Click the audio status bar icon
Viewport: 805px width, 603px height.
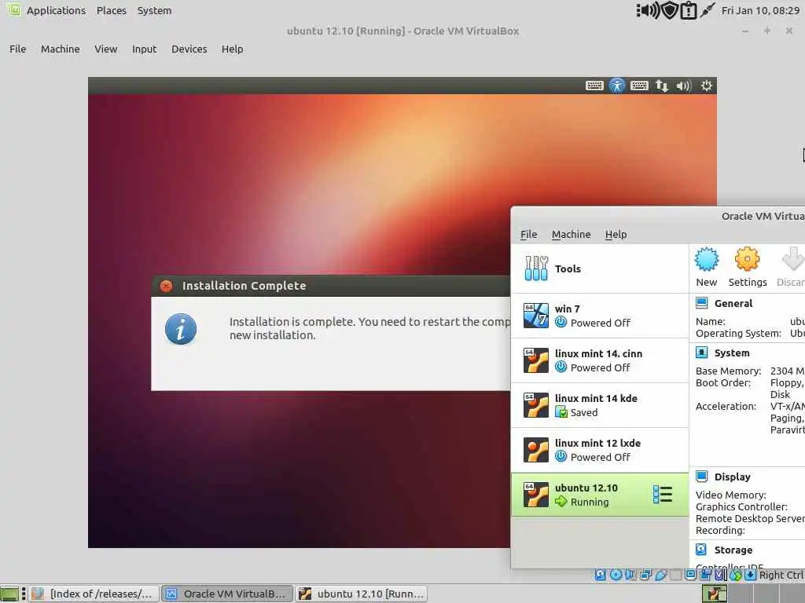[630, 575]
